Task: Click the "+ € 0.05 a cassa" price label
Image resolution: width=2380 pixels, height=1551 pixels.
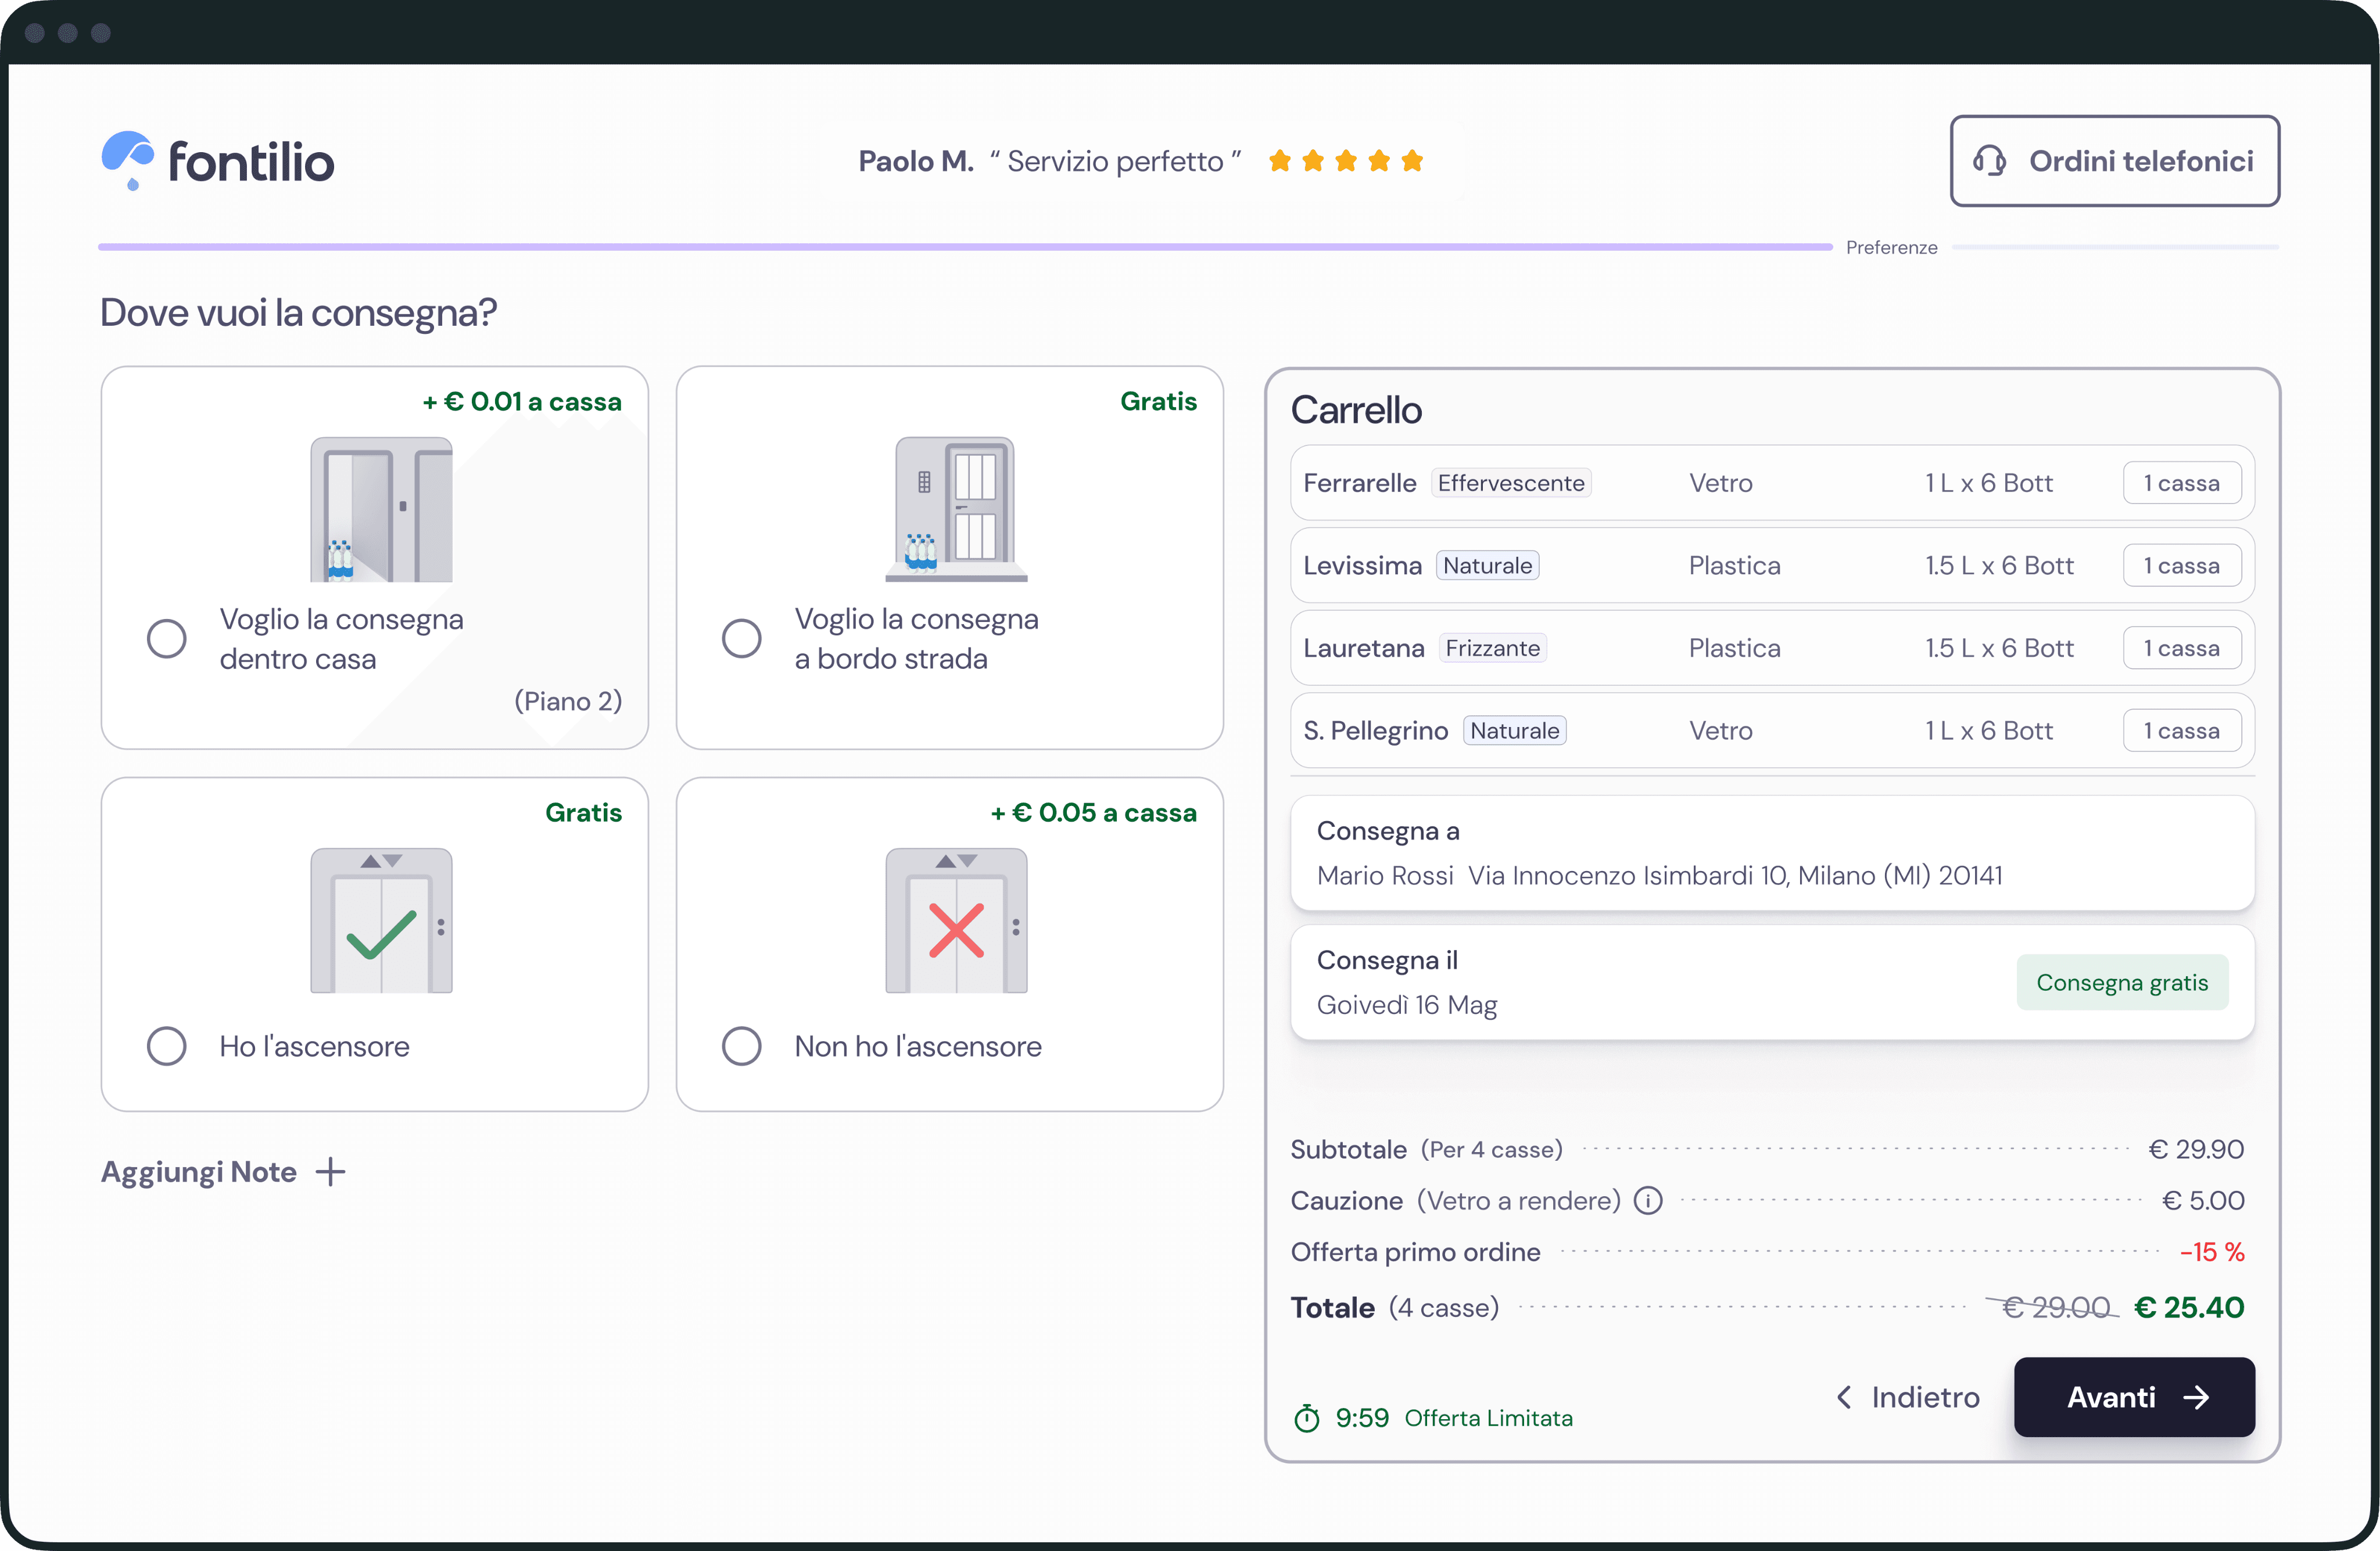Action: pos(1094,812)
